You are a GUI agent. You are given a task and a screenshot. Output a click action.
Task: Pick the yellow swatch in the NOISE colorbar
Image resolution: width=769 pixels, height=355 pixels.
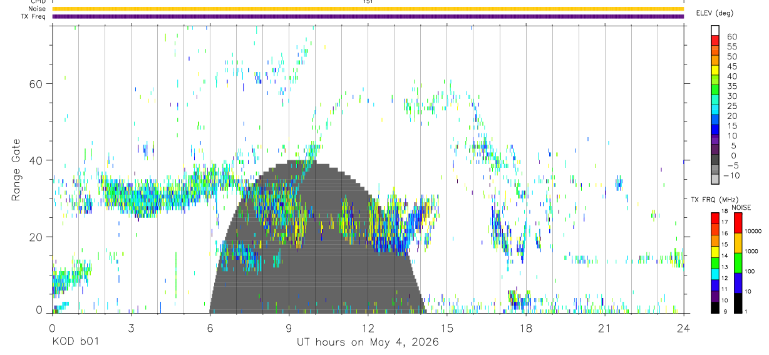coord(738,243)
